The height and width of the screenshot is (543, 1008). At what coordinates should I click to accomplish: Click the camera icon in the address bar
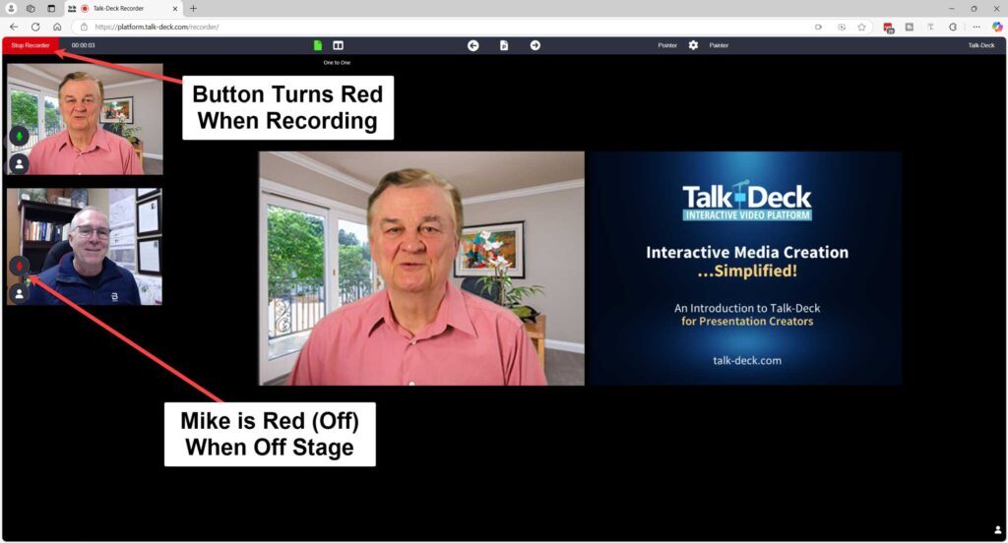click(x=818, y=27)
